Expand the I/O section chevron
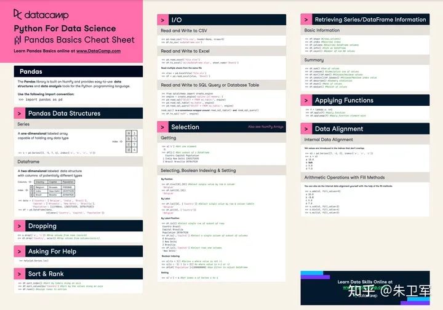This screenshot has width=443, height=310. [162, 20]
